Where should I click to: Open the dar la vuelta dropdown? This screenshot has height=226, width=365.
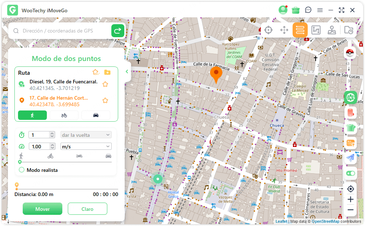pos(86,134)
